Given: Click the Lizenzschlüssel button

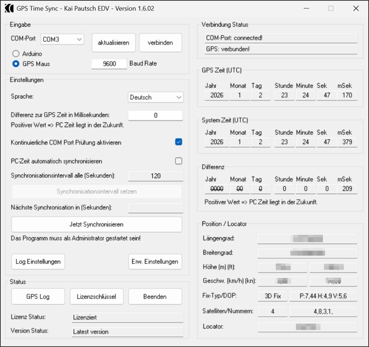Looking at the screenshot, I should click(x=97, y=297).
